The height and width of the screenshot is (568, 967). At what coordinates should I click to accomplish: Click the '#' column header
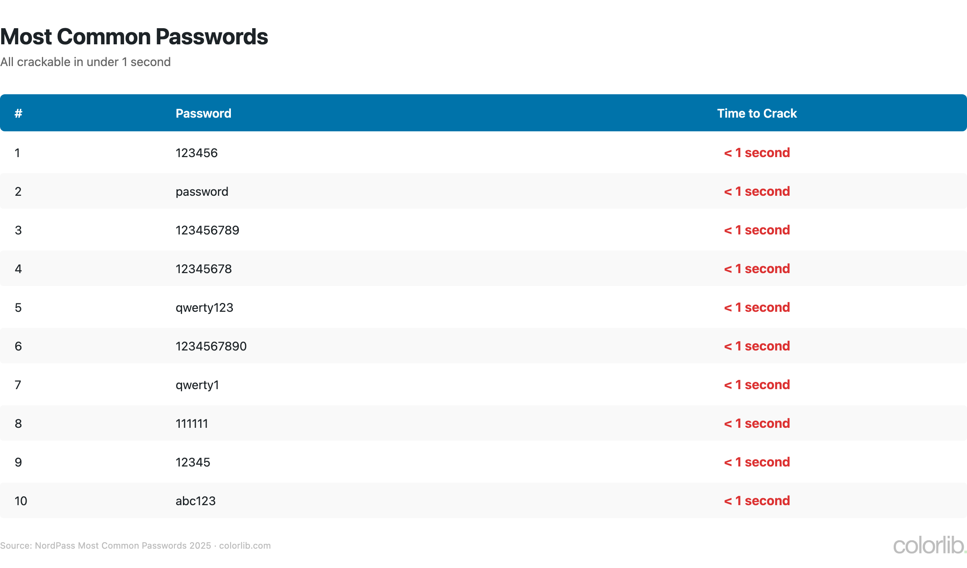click(18, 113)
